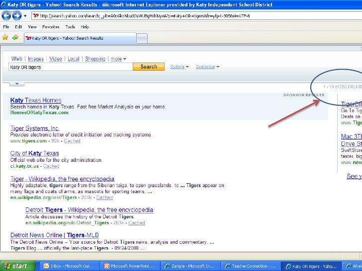Switch to Images search

pos(36,59)
